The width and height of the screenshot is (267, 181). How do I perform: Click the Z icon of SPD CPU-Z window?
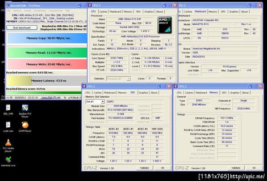[x=84, y=86]
